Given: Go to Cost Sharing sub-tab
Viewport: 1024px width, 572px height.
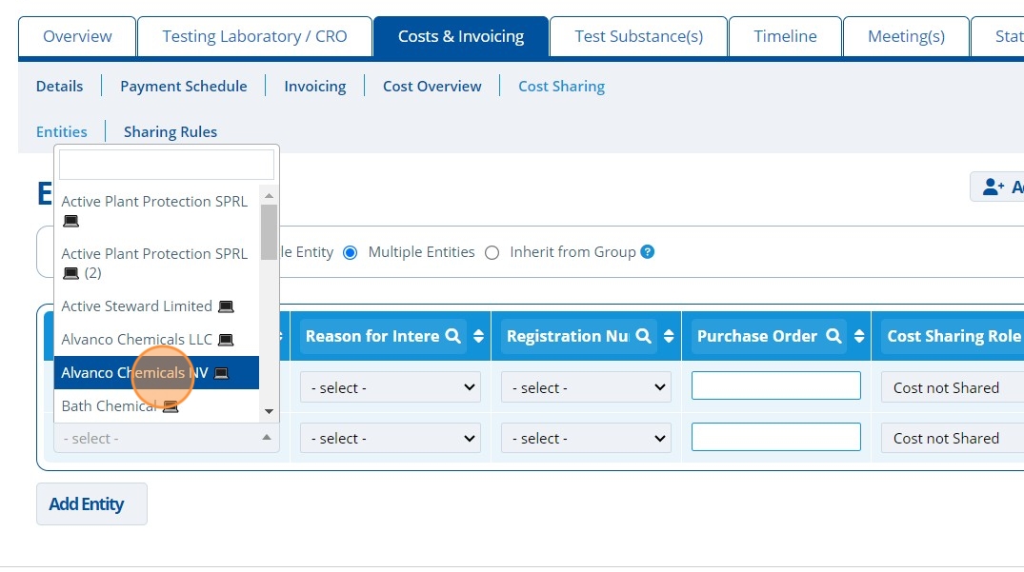Looking at the screenshot, I should (562, 86).
